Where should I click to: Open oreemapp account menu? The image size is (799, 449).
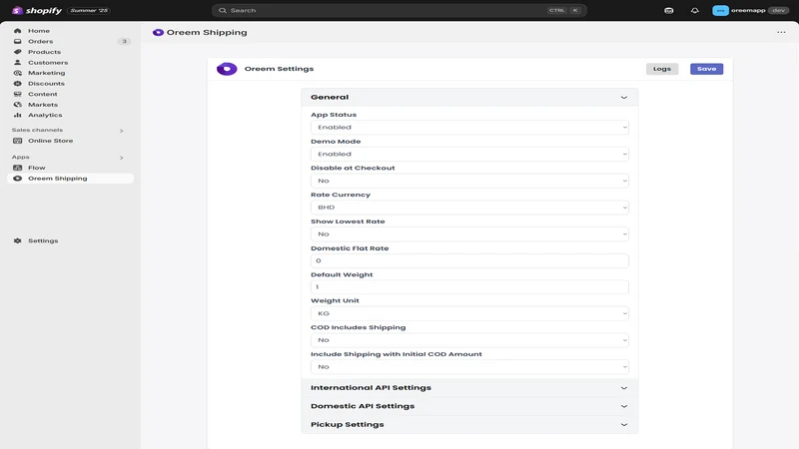[x=751, y=10]
